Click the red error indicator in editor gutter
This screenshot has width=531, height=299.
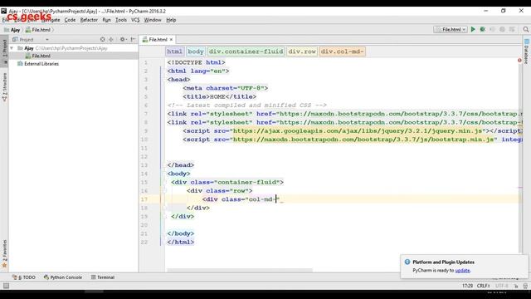tap(519, 61)
